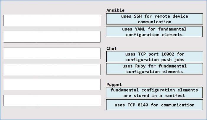Click the Puppet category heading
The width and height of the screenshot is (207, 120).
[114, 85]
